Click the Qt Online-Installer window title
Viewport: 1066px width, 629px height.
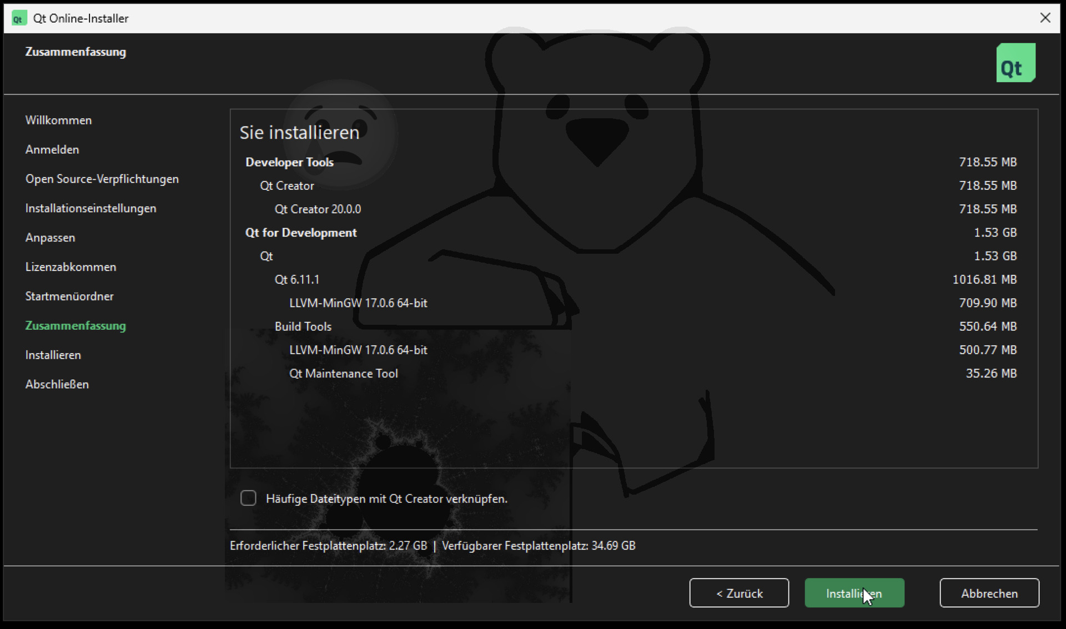point(81,18)
